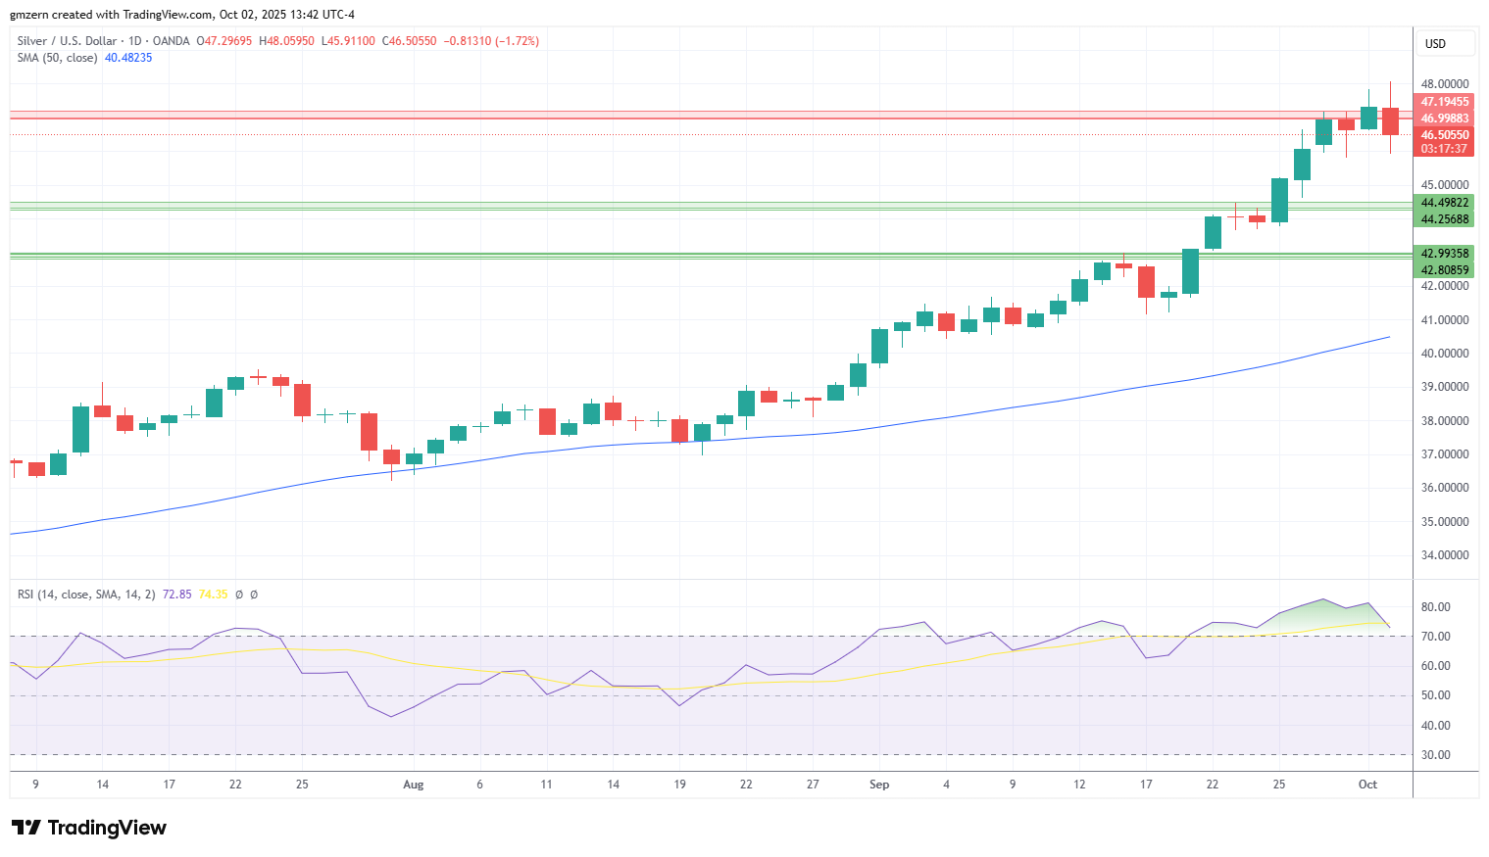This screenshot has width=1489, height=857.
Task: Select the green 42.80859 price label
Action: tap(1444, 270)
